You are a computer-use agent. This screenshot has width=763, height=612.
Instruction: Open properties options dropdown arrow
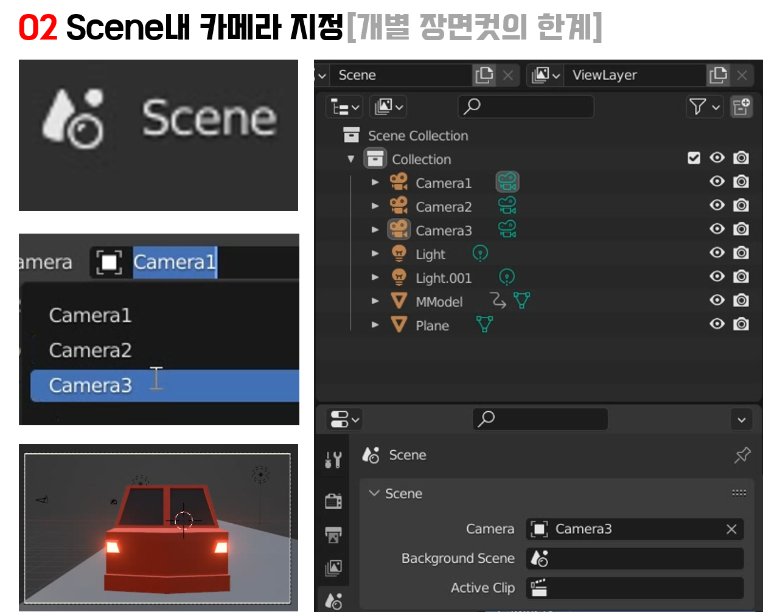point(741,420)
